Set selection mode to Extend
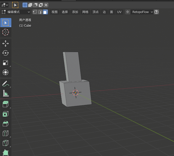 click(x=30, y=5)
